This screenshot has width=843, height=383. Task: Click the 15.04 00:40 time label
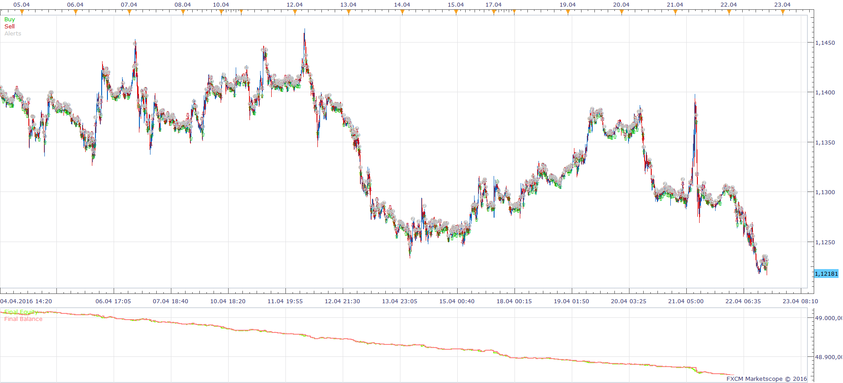[457, 301]
